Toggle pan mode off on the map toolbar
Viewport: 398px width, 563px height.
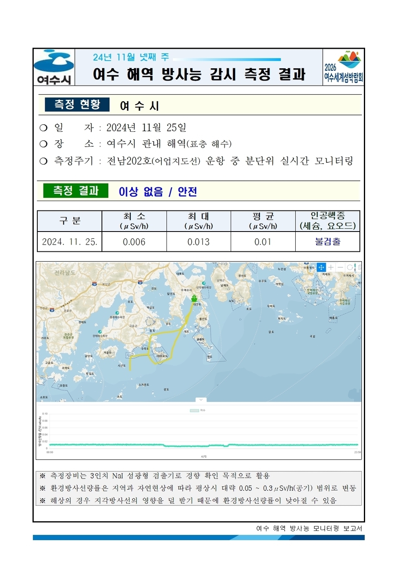[321, 267]
